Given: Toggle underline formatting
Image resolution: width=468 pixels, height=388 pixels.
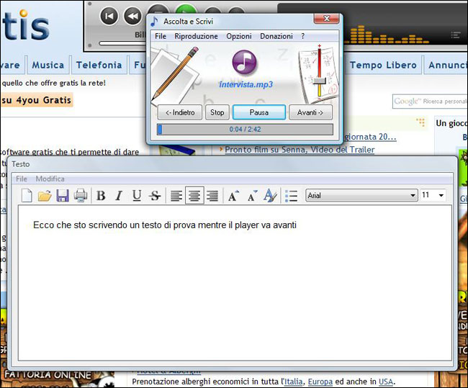Looking at the screenshot, I should tap(137, 196).
